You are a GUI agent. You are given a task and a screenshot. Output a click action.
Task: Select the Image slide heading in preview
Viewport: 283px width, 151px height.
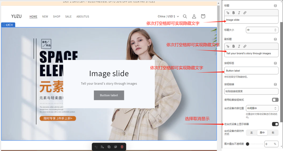point(109,73)
